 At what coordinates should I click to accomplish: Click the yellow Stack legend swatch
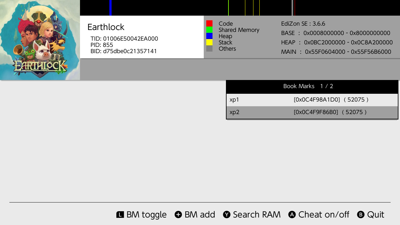(x=209, y=42)
